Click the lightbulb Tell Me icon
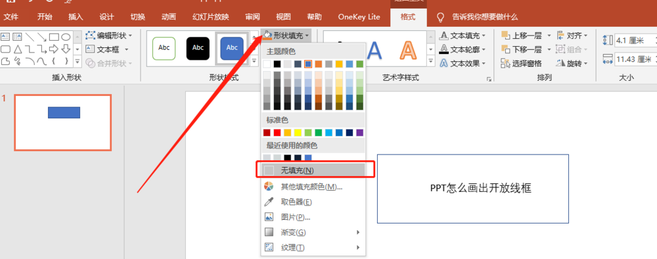Image resolution: width=657 pixels, height=259 pixels. coord(440,17)
